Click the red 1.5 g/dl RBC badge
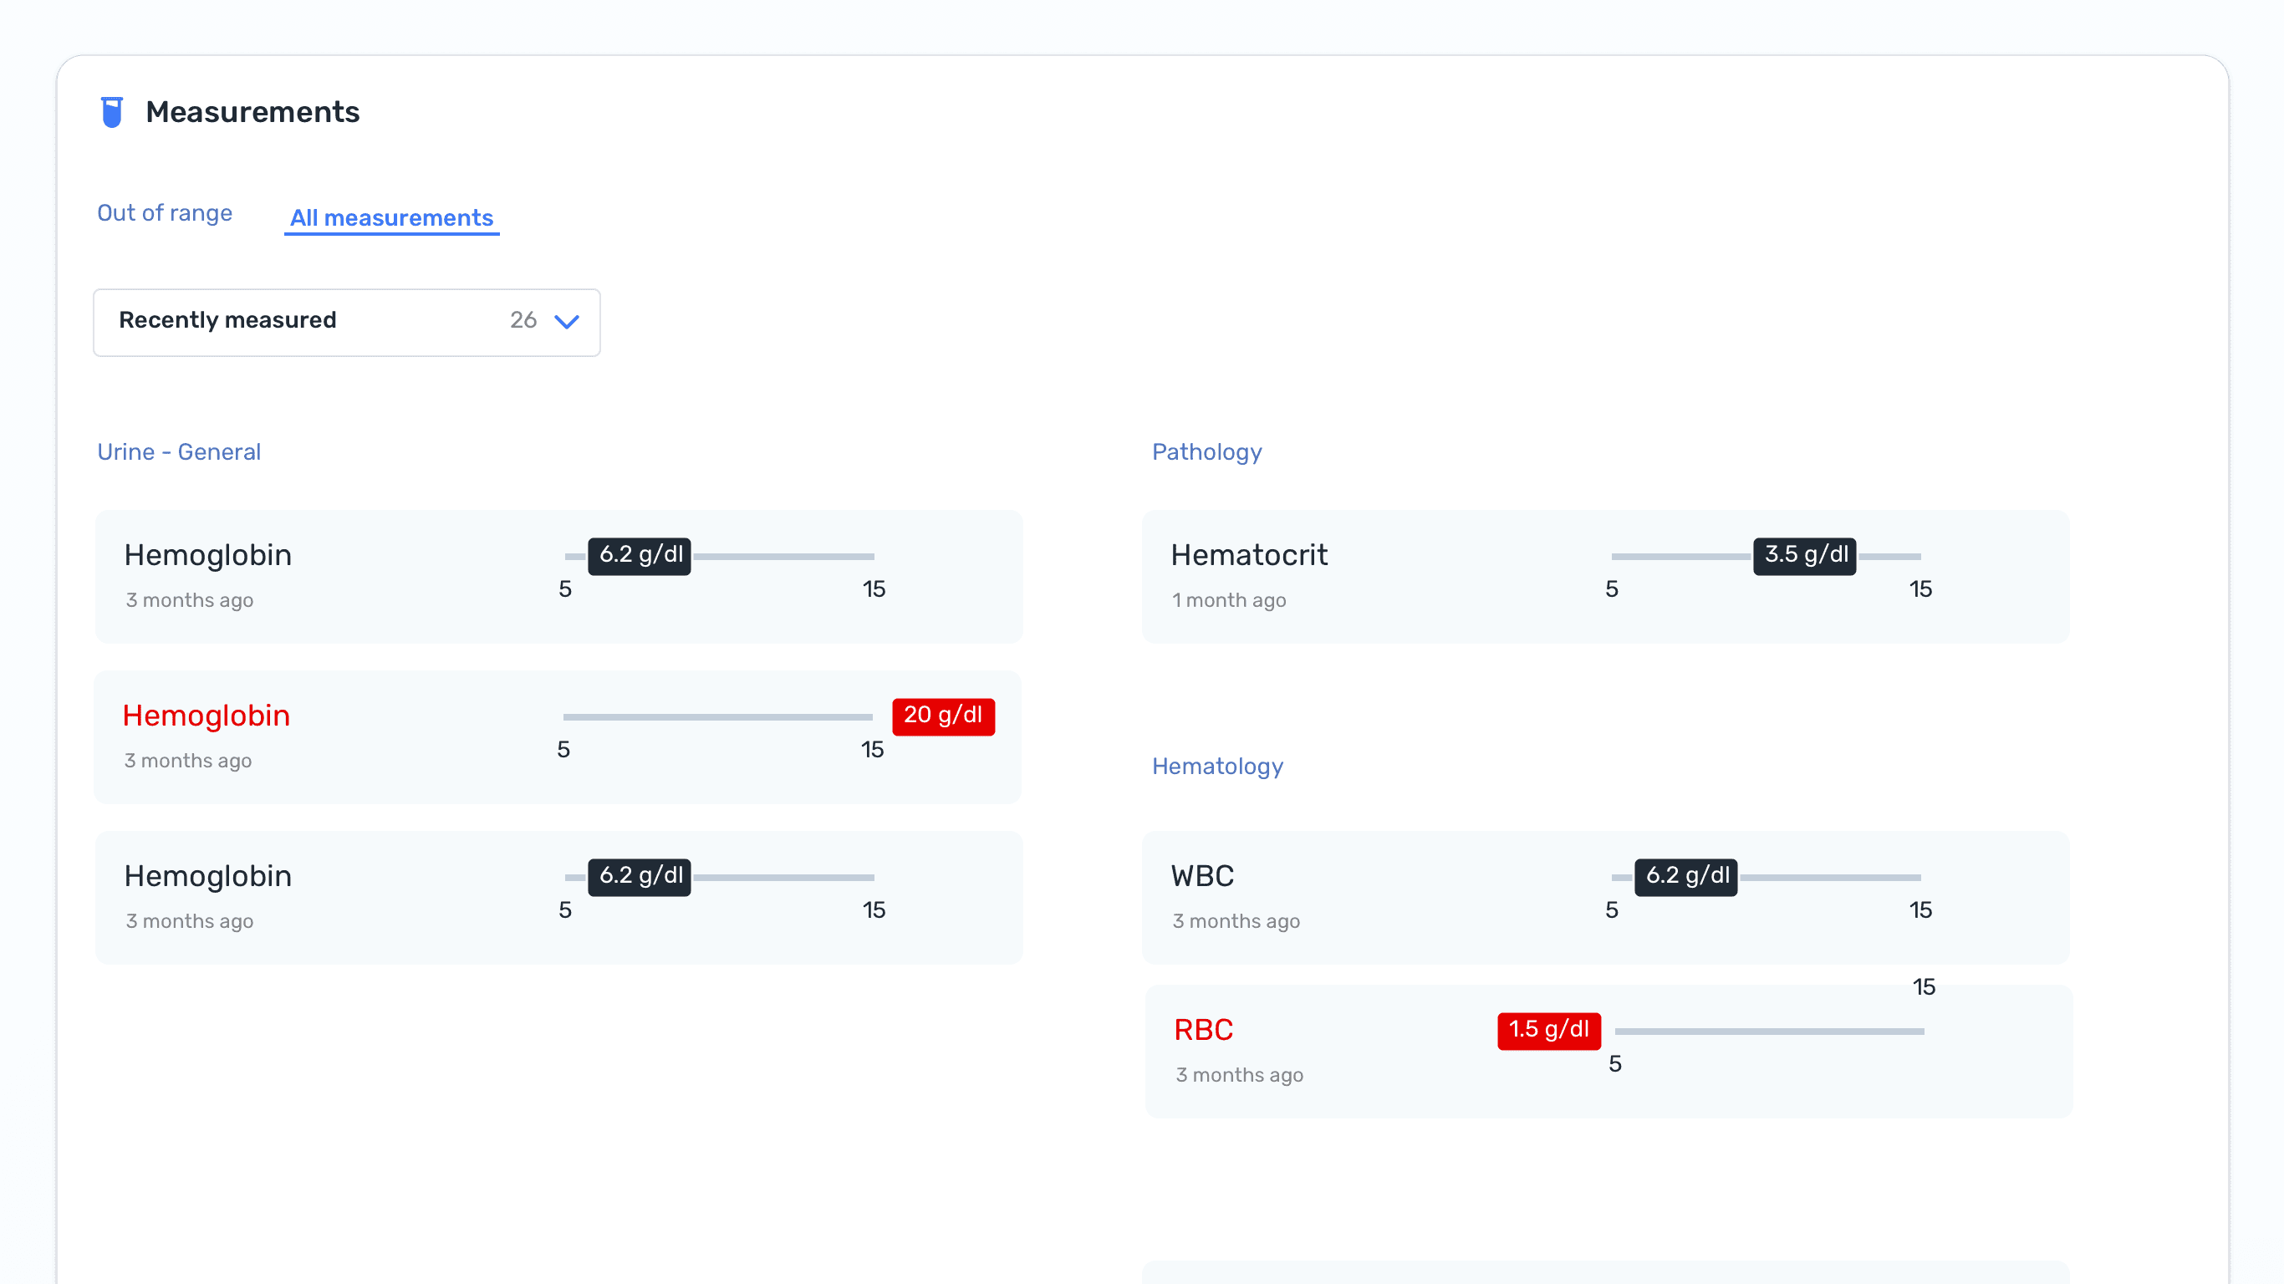 click(1548, 1030)
